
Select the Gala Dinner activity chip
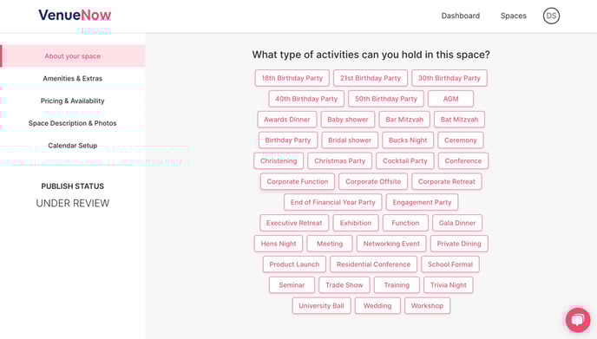pos(457,223)
